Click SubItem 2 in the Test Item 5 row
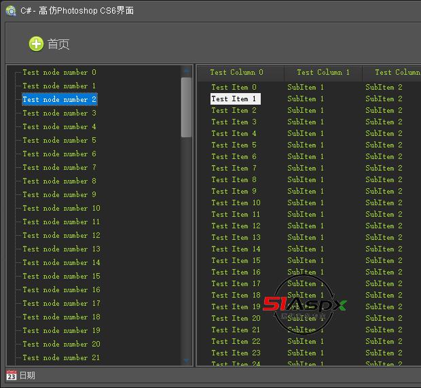Viewport: 421px width, 388px height. [x=384, y=145]
